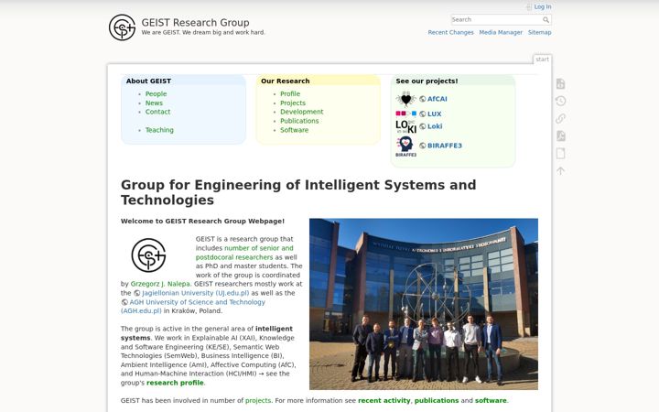Visit Jagiellonian University (UJ.edu.pl) link

196,293
